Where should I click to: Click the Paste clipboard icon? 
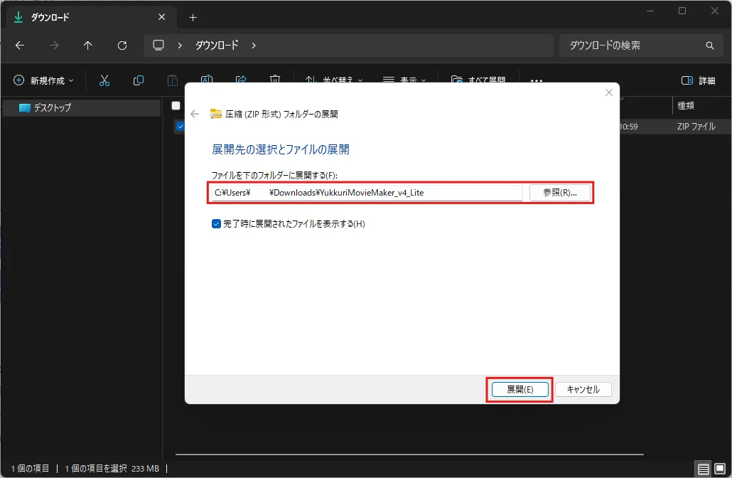[173, 80]
